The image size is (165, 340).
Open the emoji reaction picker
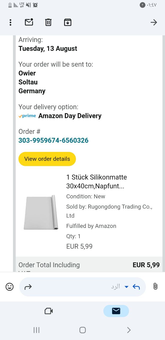click(10, 287)
